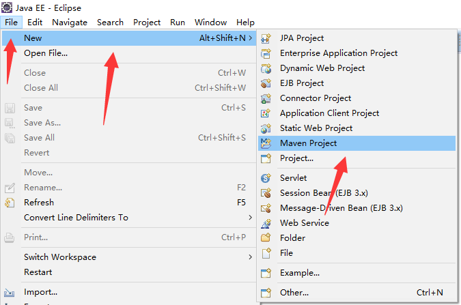Expand the New submenu arrow
The height and width of the screenshot is (305, 461).
point(251,38)
